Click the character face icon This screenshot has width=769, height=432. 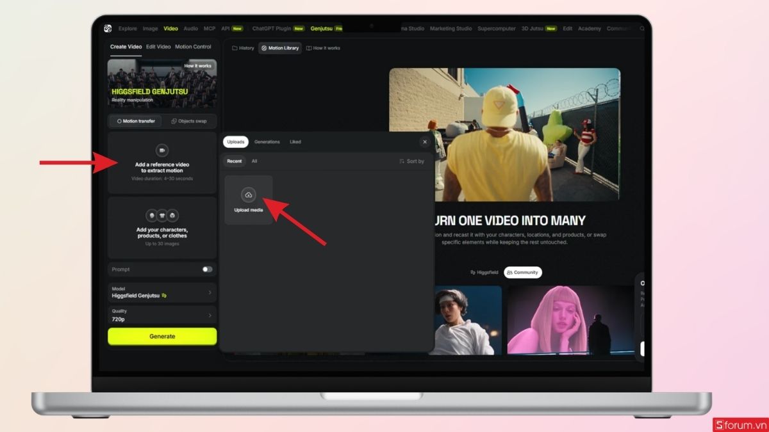[151, 216]
